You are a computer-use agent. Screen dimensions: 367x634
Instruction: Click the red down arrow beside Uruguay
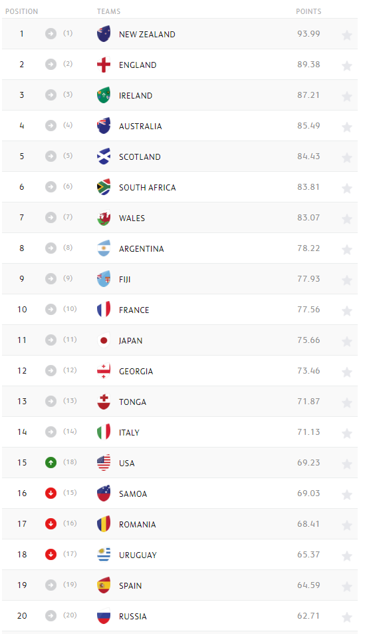(51, 554)
